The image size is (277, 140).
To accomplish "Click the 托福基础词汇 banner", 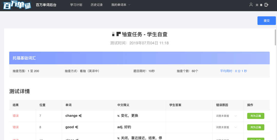I will pyautogui.click(x=139, y=58).
